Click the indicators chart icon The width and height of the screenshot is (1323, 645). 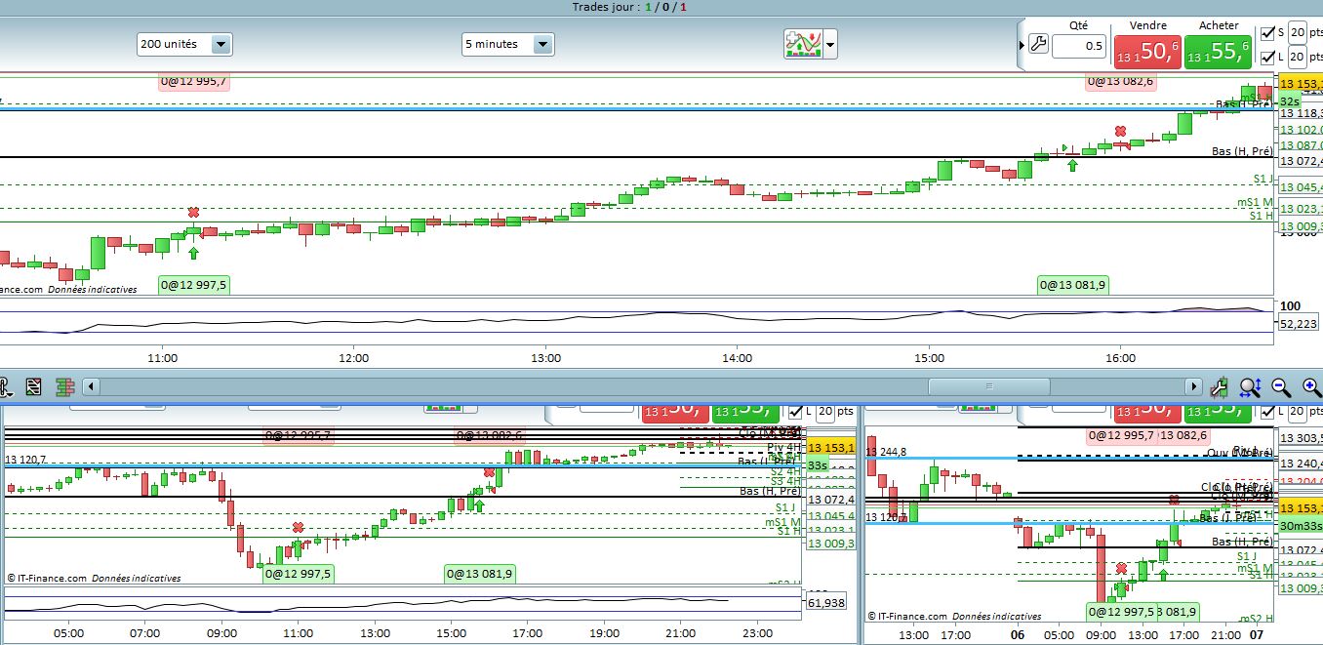(802, 44)
